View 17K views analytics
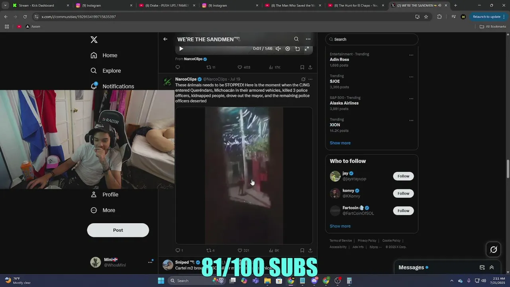 tap(275, 67)
